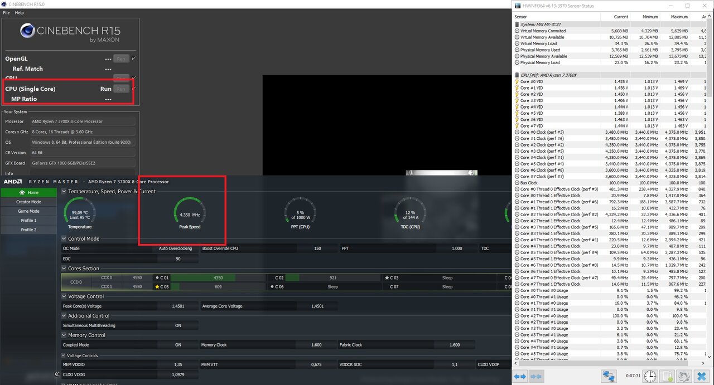Click the System MSI MS-7C37 group icon
The image size is (714, 385).
pyautogui.click(x=517, y=25)
